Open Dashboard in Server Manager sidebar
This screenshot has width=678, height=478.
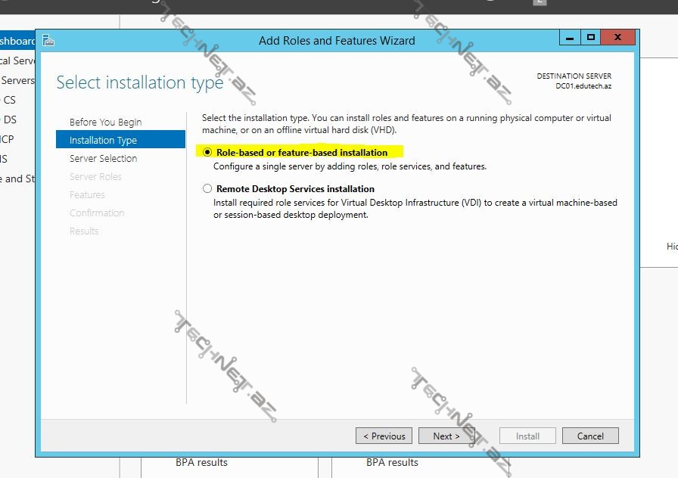tap(17, 41)
